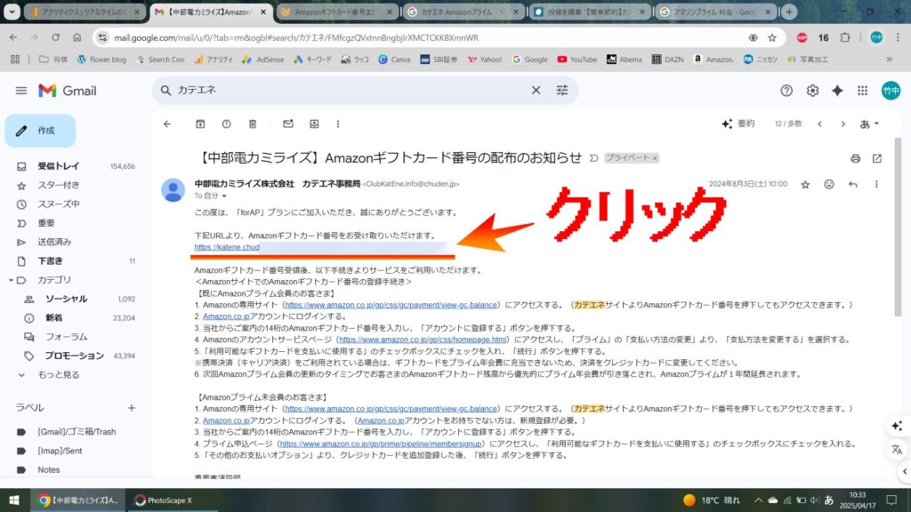The height and width of the screenshot is (512, 911).
Task: Switch to Amazonギフトカード番号 tab
Action: [335, 12]
